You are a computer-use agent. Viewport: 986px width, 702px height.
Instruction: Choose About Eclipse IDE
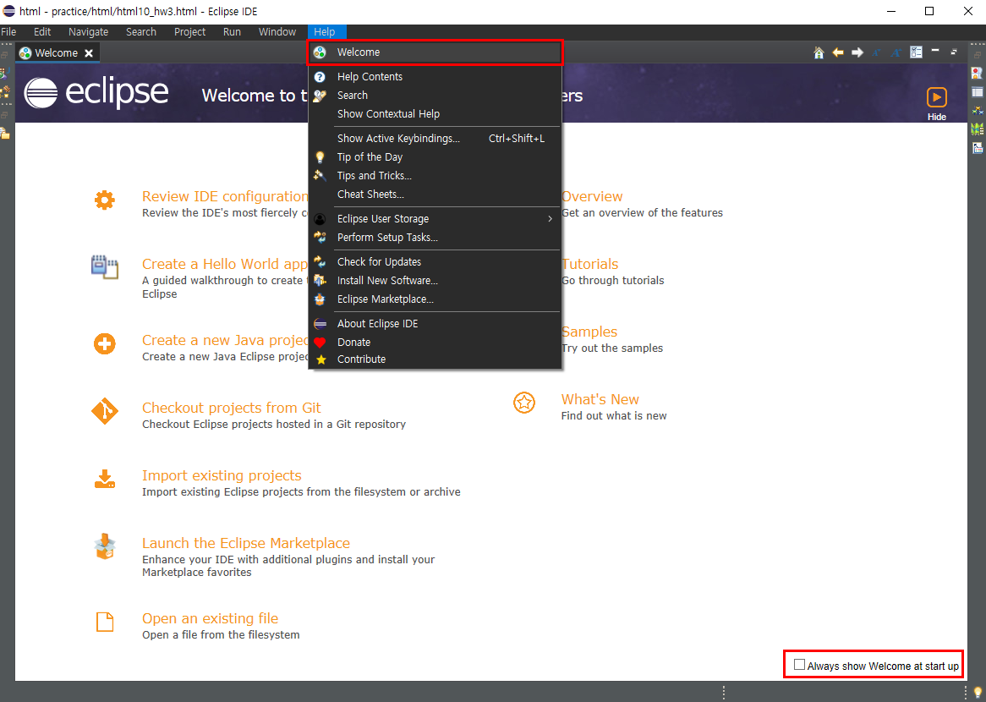[x=435, y=323]
